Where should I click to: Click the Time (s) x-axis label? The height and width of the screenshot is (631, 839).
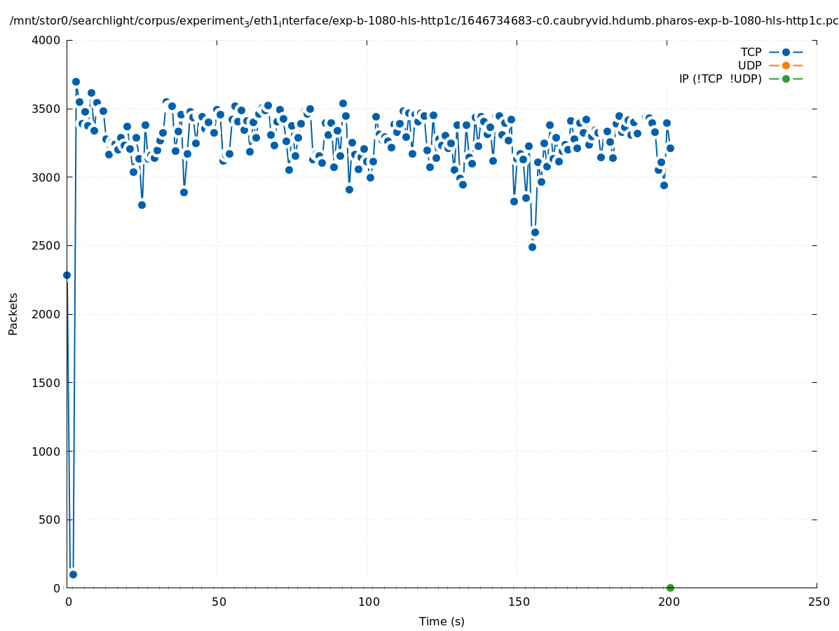pyautogui.click(x=442, y=621)
